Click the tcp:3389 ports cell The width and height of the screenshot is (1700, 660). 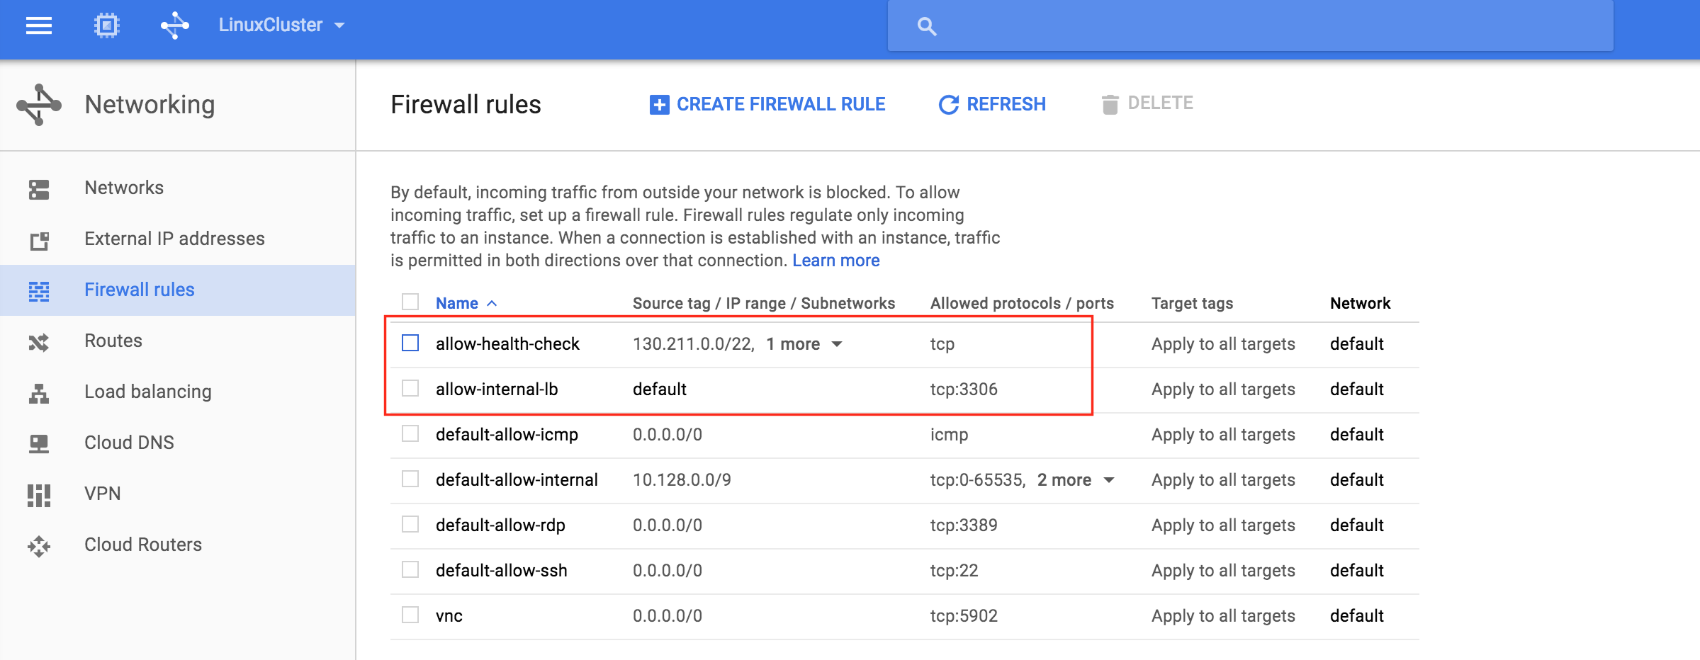[964, 525]
